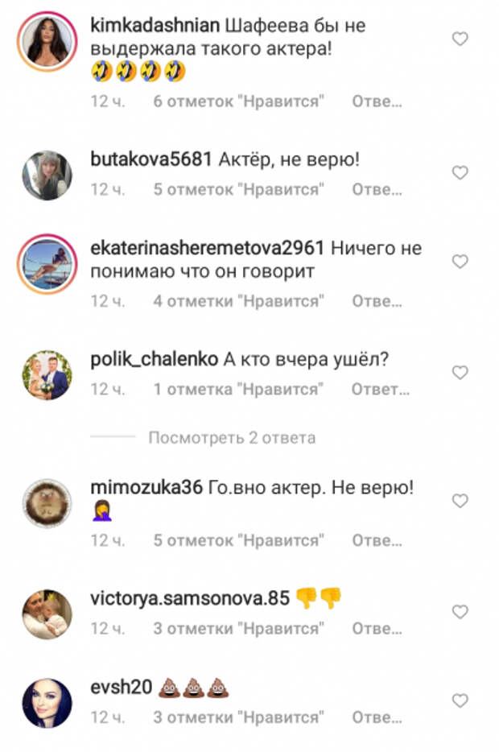This screenshot has width=499, height=752.
Task: Like ekaterinasheremetova2961's comment
Action: pos(460,262)
